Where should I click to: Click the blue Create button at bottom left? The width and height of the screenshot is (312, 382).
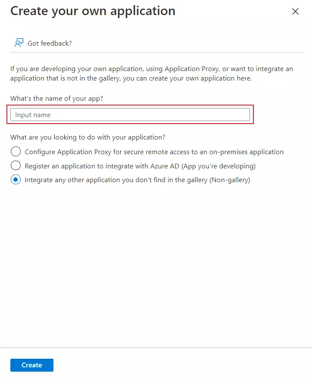(x=31, y=365)
